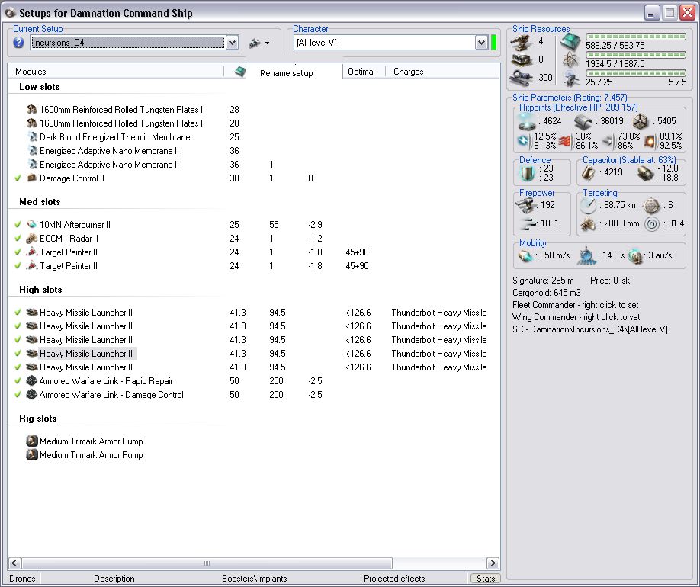Click the Modules column header

tap(116, 72)
